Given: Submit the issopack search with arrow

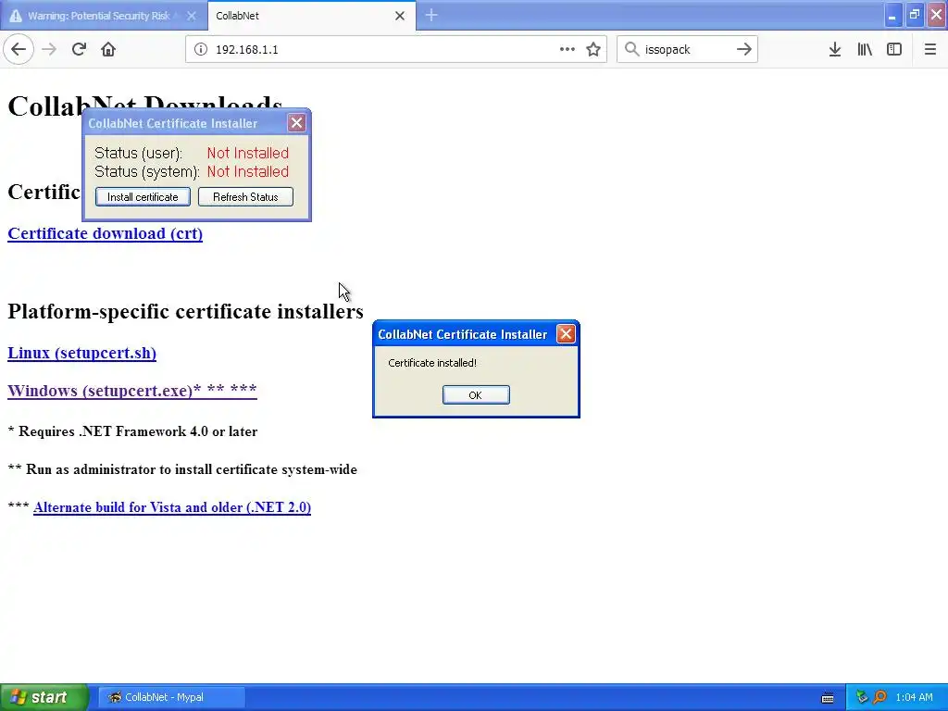Looking at the screenshot, I should point(744,49).
